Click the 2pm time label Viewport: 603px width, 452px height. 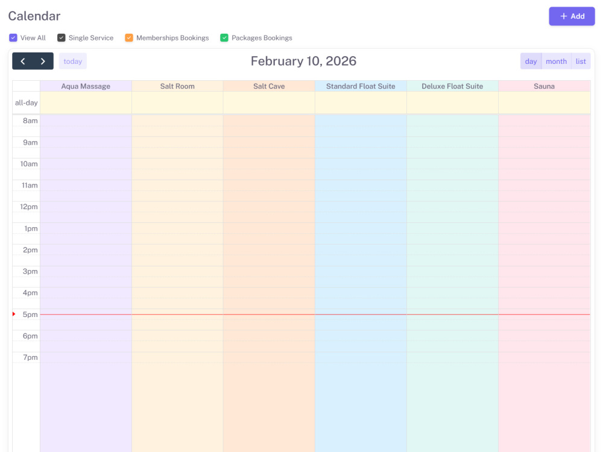click(30, 250)
